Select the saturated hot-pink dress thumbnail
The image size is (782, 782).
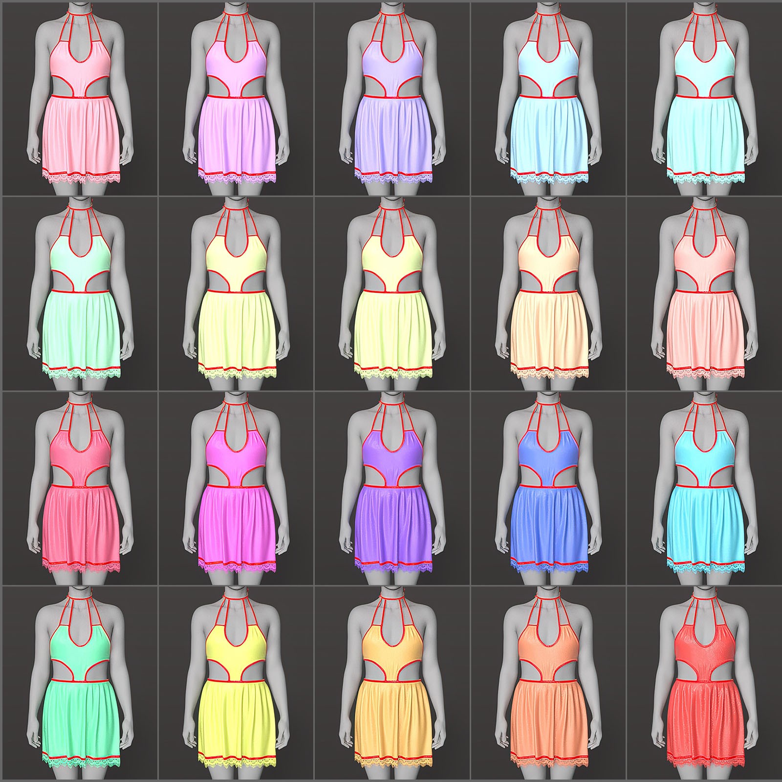click(80, 489)
